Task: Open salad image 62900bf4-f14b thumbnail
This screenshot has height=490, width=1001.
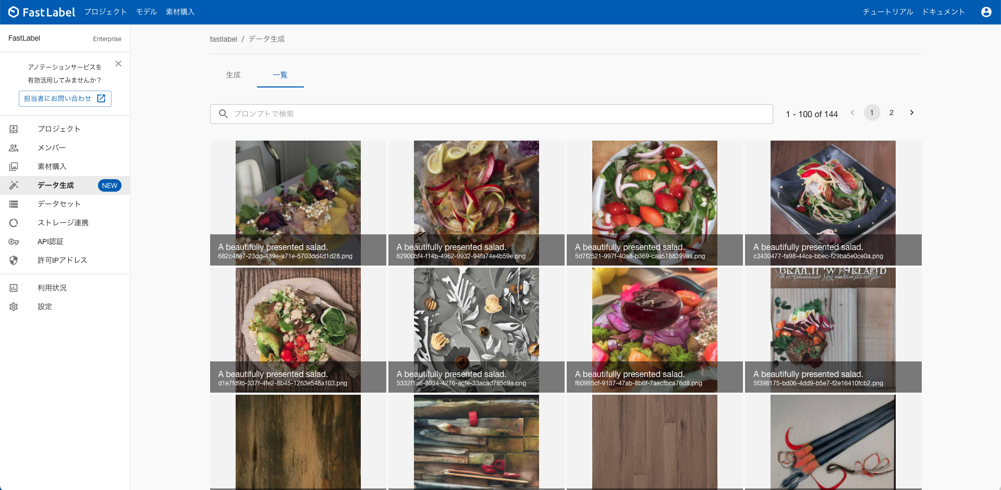Action: [x=477, y=203]
